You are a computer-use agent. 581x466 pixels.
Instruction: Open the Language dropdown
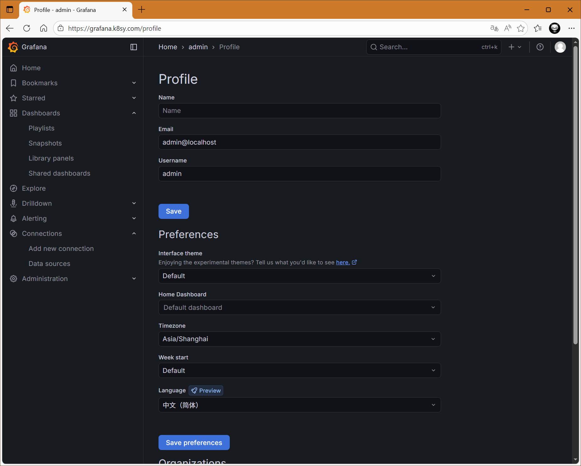299,405
